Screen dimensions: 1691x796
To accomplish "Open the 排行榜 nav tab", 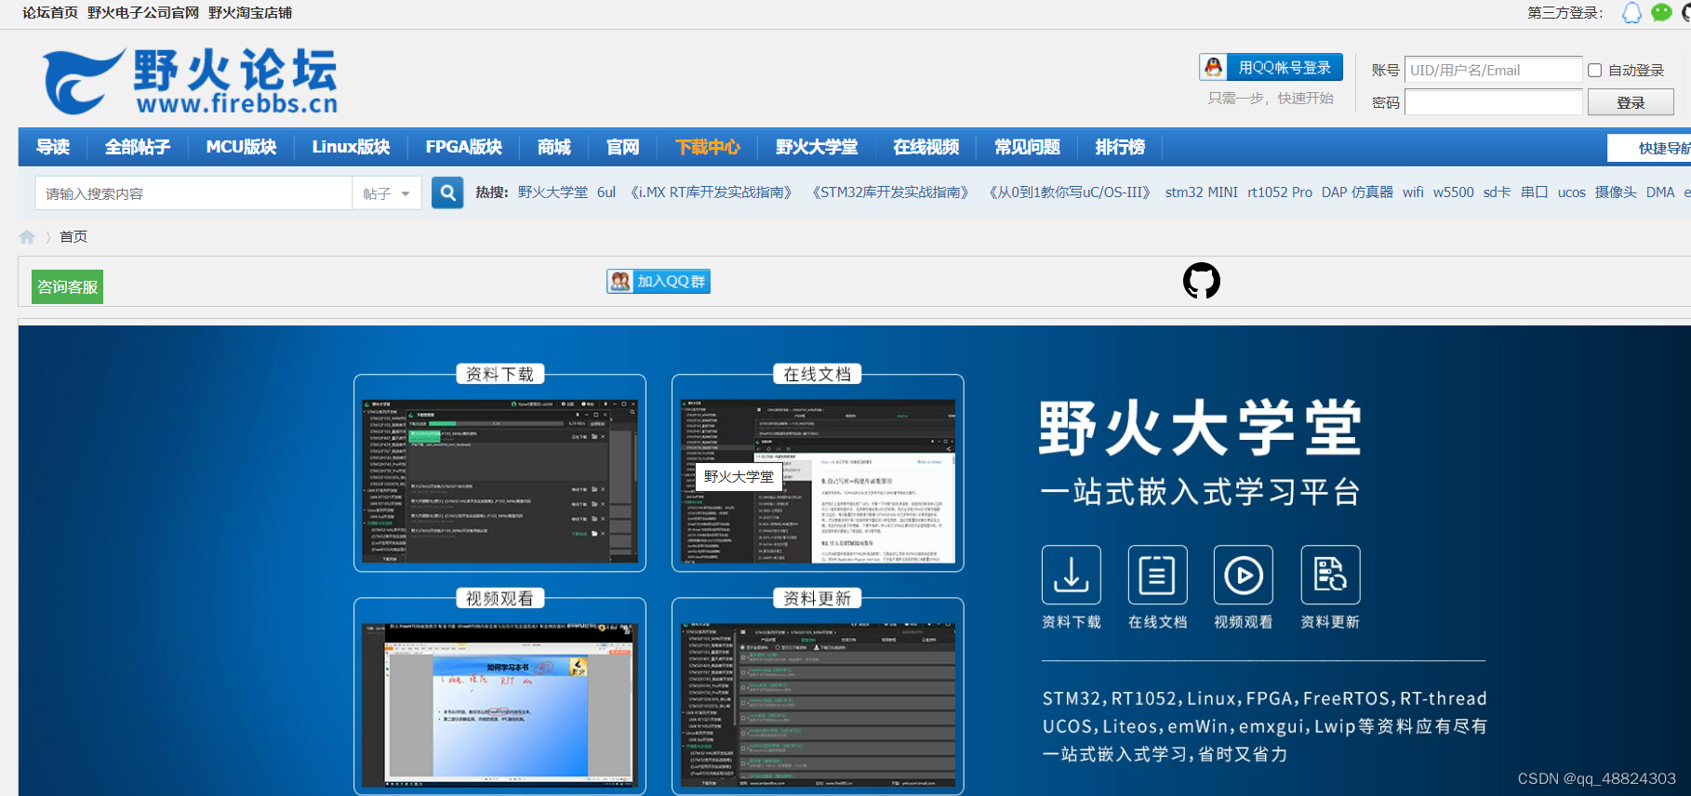I will click(1120, 147).
